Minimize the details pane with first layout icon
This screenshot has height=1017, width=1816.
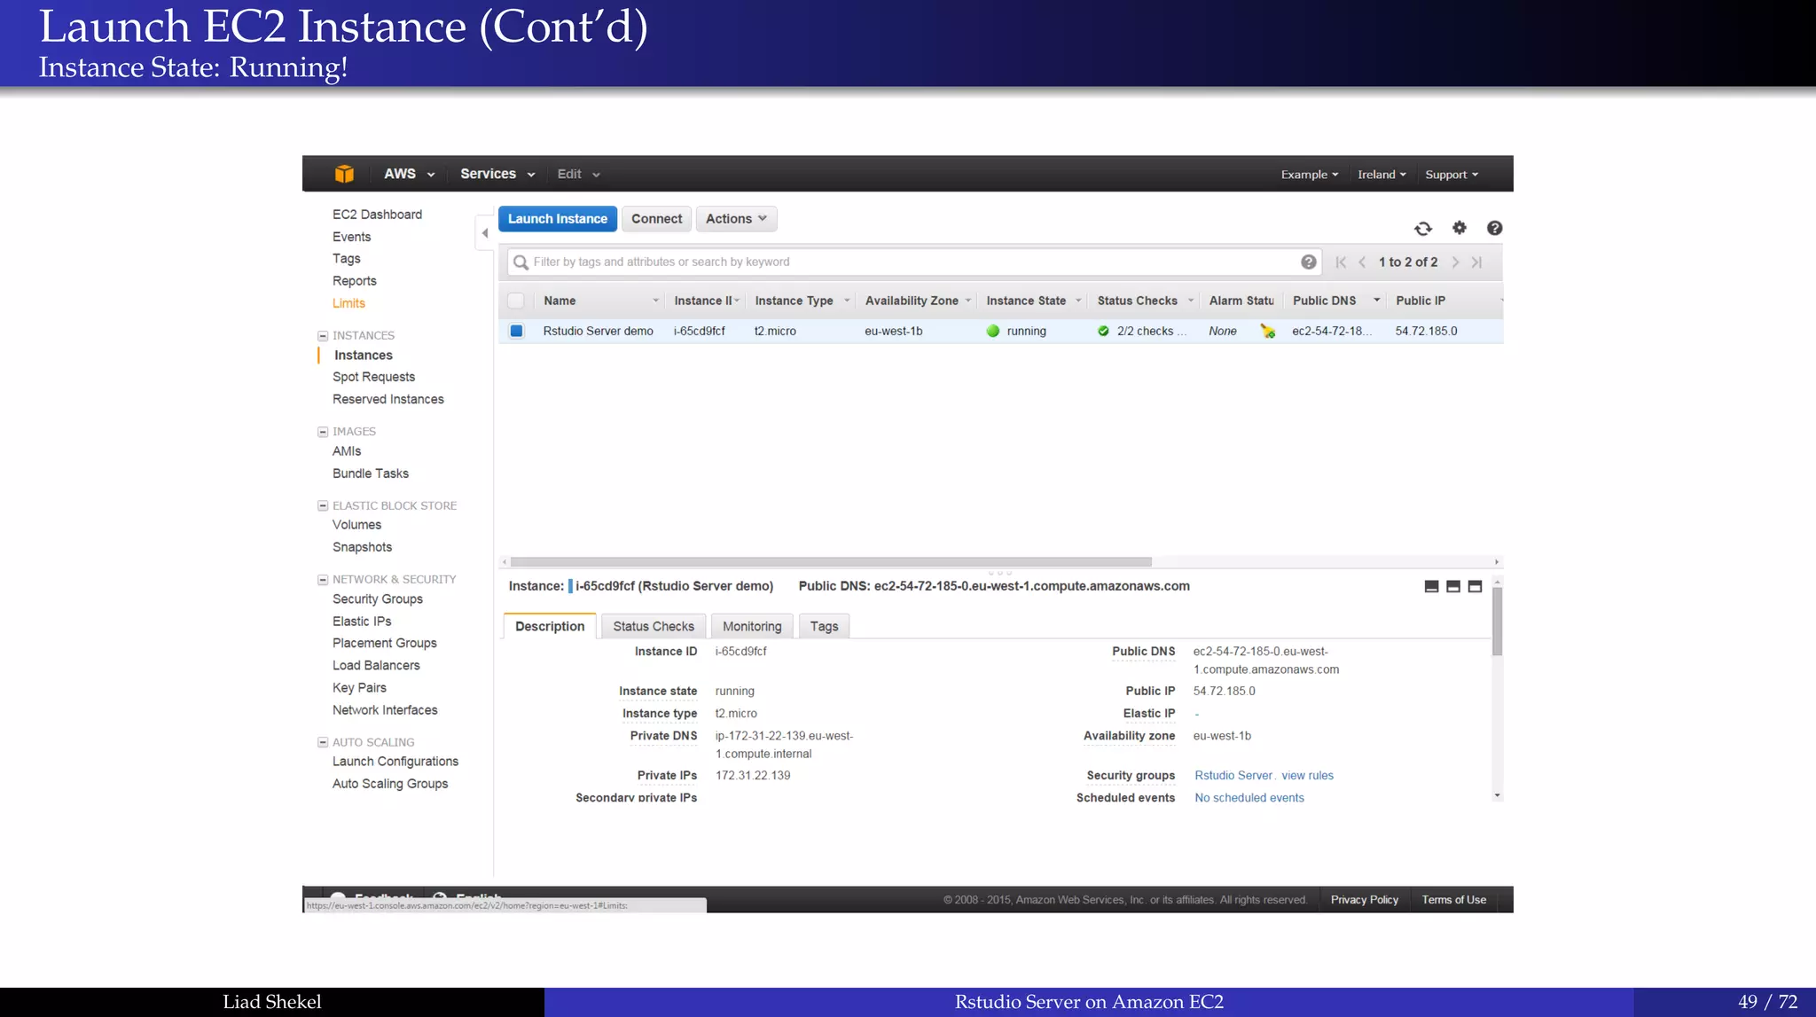tap(1431, 586)
